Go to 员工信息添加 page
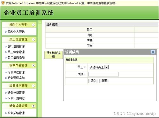This screenshot has height=118, width=159. click(x=16, y=57)
